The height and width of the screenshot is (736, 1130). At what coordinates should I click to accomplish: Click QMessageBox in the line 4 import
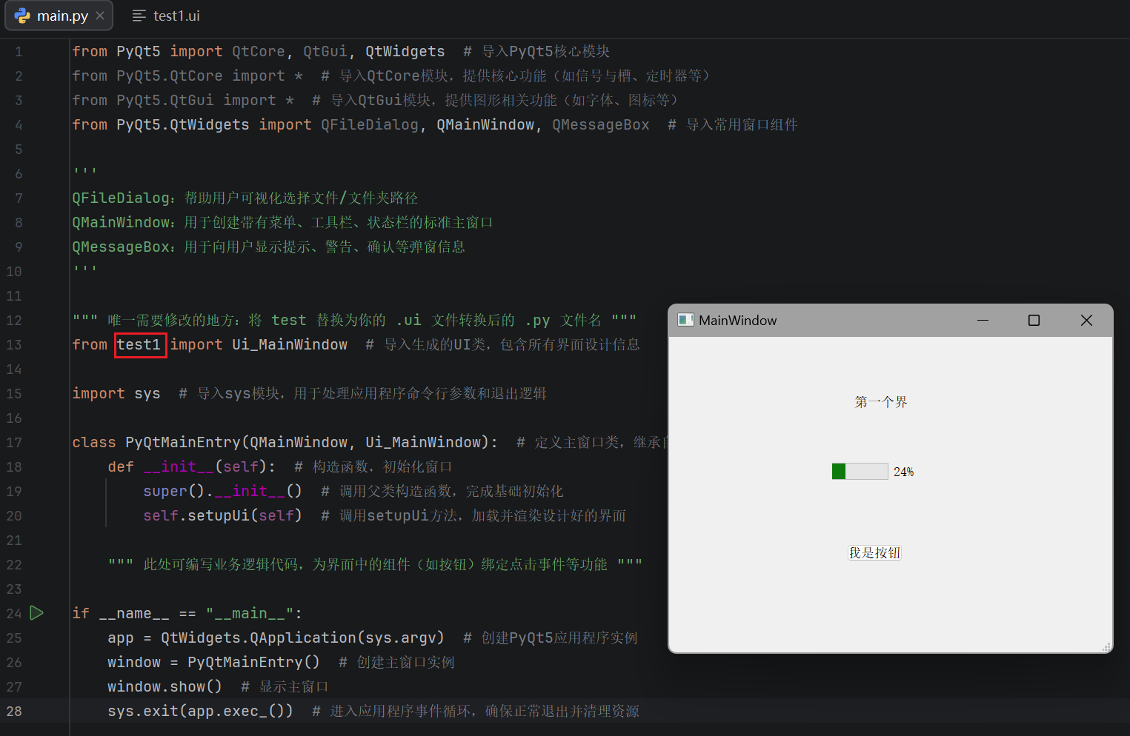click(601, 124)
